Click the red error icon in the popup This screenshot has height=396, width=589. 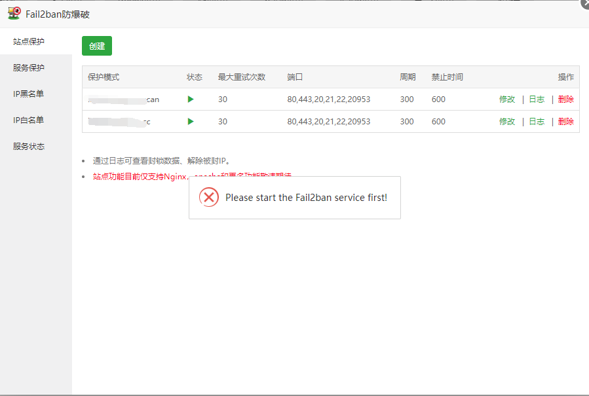pos(209,198)
